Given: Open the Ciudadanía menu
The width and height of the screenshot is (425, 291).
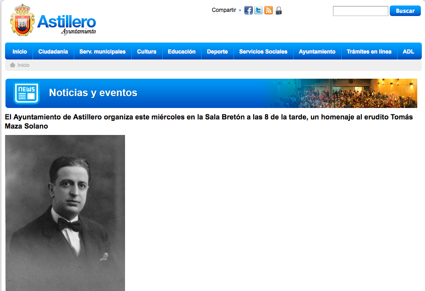Looking at the screenshot, I should pos(53,51).
